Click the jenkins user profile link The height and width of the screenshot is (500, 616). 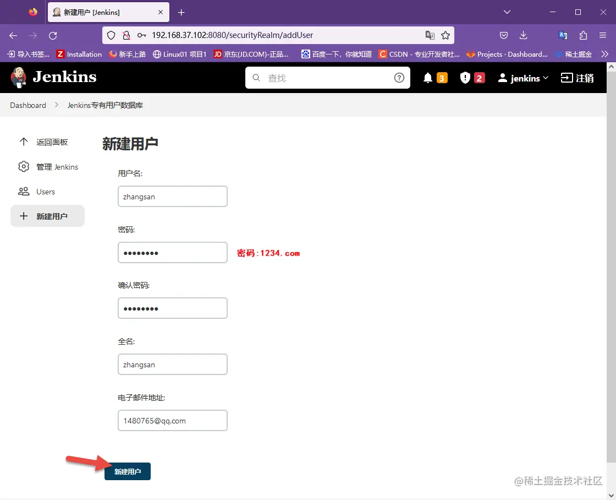[519, 78]
